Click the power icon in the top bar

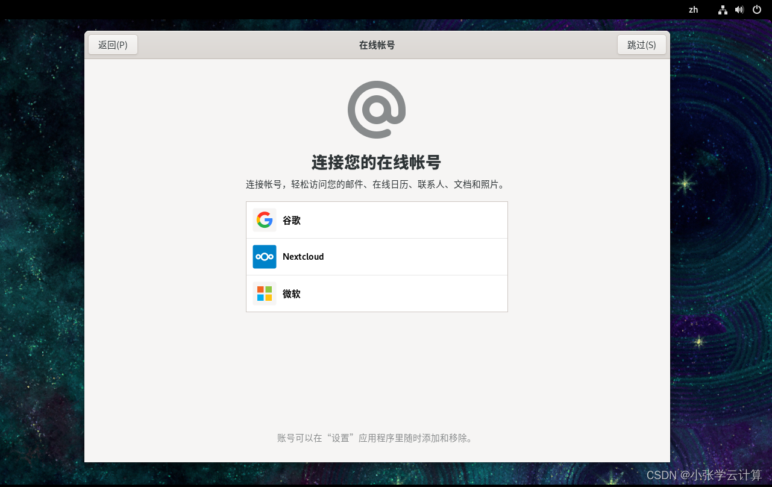(756, 10)
